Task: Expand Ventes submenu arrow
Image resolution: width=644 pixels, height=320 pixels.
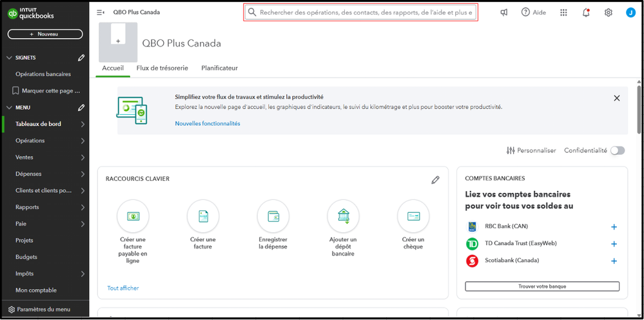Action: click(x=83, y=157)
